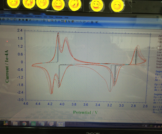Open the View menu
The width and height of the screenshot is (162, 134).
pyautogui.click(x=51, y=17)
